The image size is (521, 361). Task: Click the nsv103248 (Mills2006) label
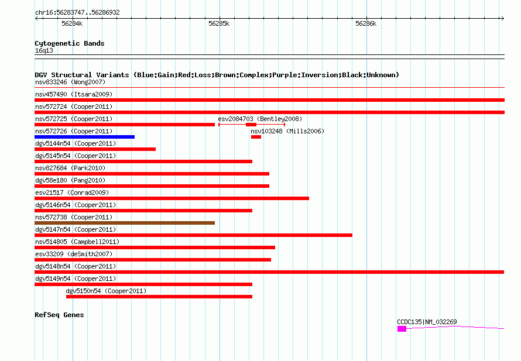click(x=287, y=131)
